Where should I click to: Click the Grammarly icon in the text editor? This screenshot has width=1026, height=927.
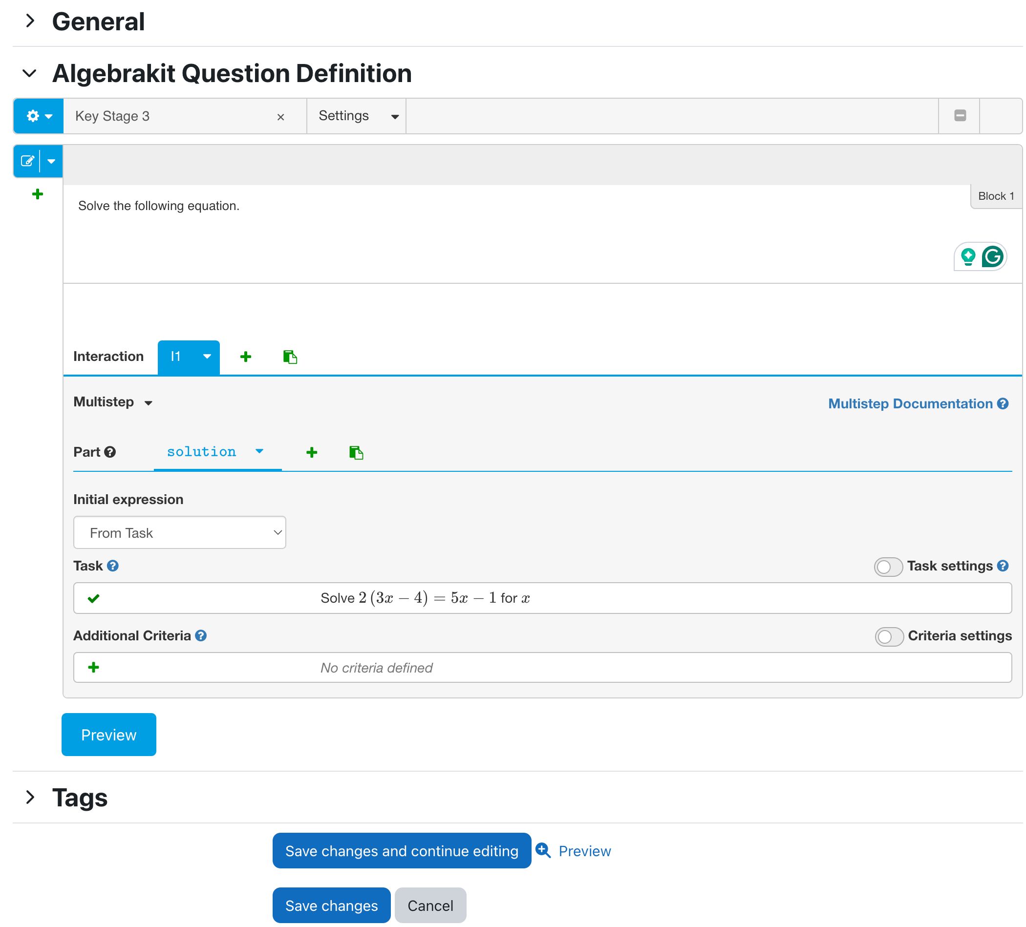(991, 257)
